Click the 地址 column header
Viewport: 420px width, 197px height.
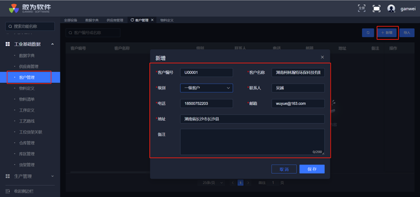tap(342, 49)
